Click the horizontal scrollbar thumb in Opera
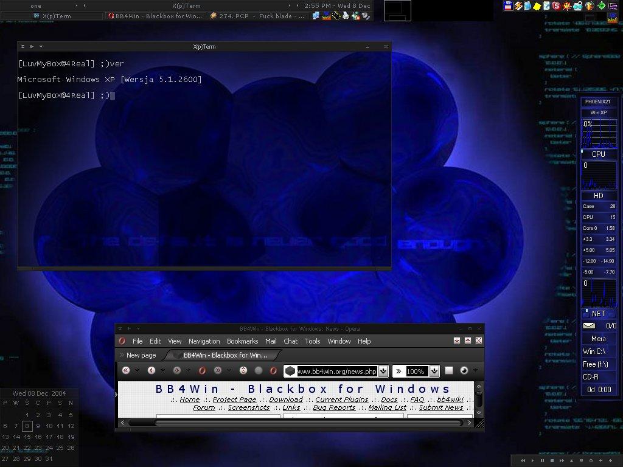 click(x=308, y=423)
